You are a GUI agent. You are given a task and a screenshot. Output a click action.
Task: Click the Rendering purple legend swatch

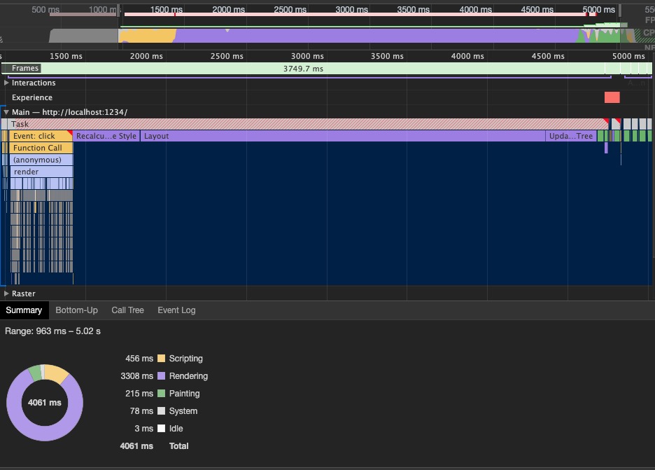tap(161, 376)
